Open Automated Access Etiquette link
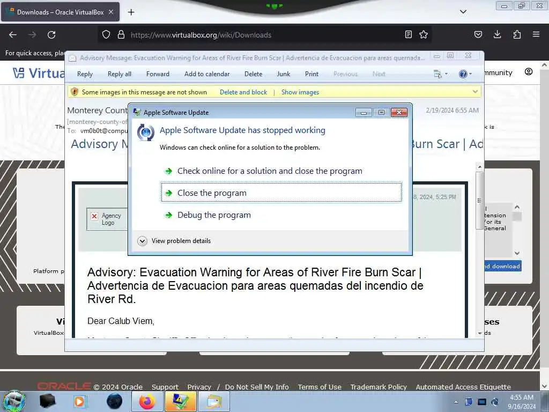The image size is (549, 412). pyautogui.click(x=463, y=387)
